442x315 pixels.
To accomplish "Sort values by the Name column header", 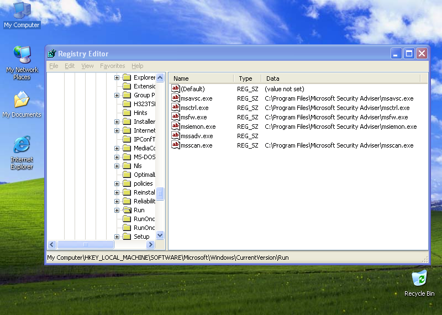I will coord(202,78).
